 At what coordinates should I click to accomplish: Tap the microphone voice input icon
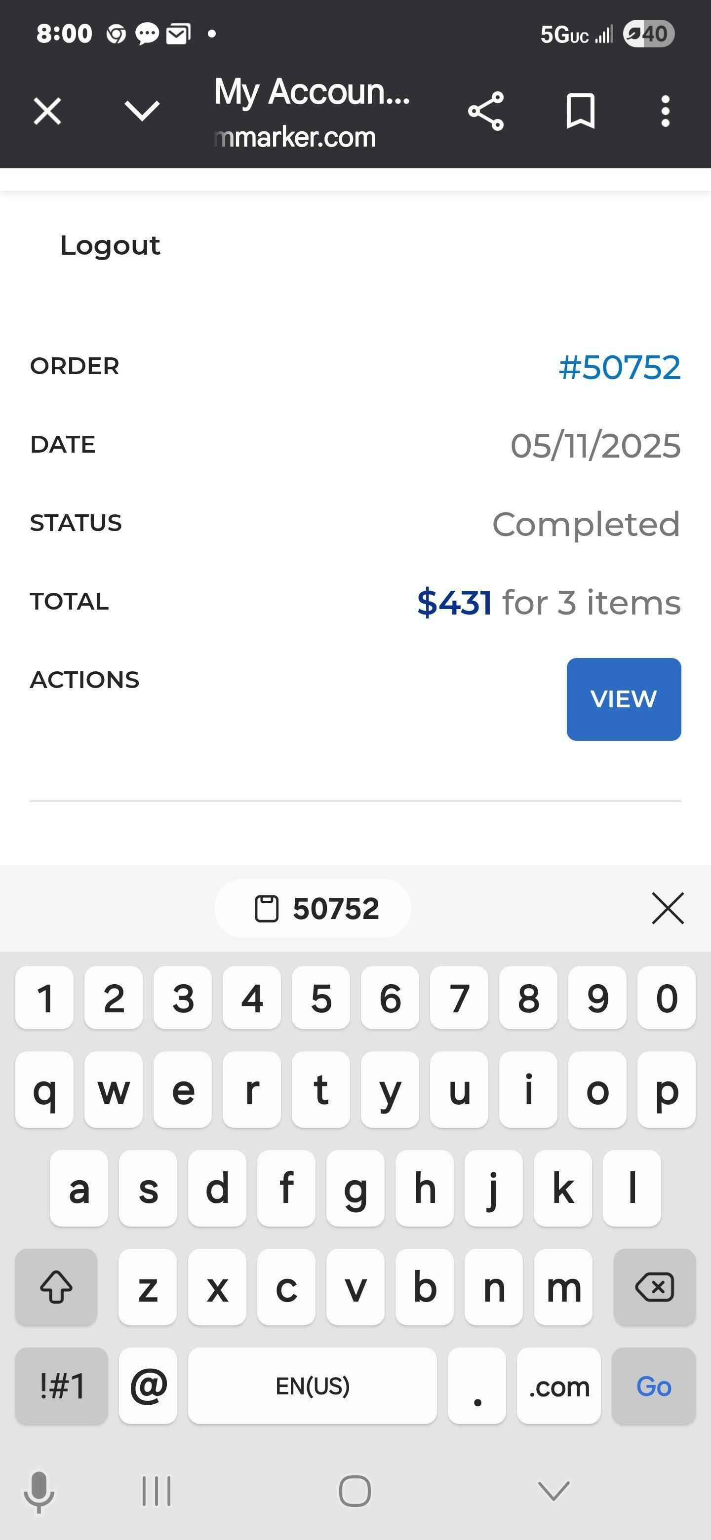pyautogui.click(x=39, y=1490)
